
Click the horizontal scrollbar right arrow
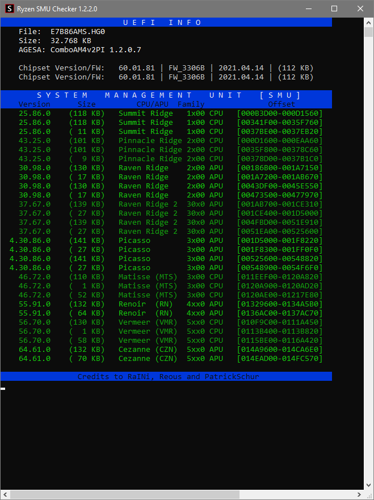pos(359,495)
